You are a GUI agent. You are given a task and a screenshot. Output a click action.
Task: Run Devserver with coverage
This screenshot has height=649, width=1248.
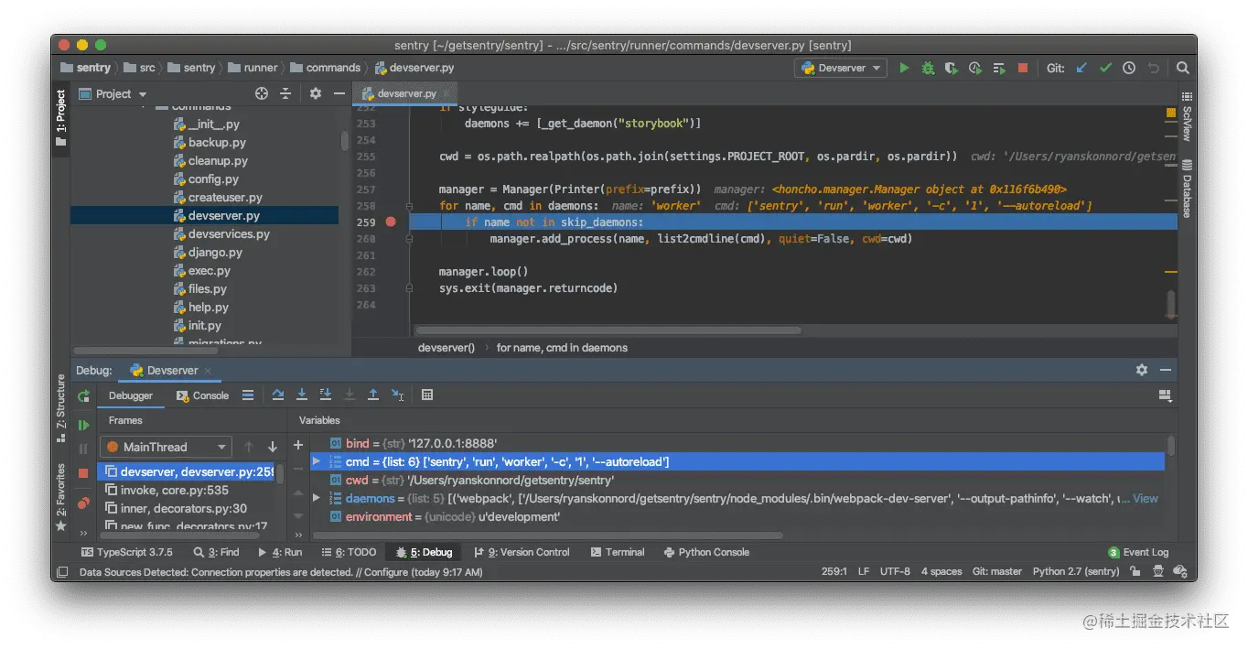pos(952,68)
